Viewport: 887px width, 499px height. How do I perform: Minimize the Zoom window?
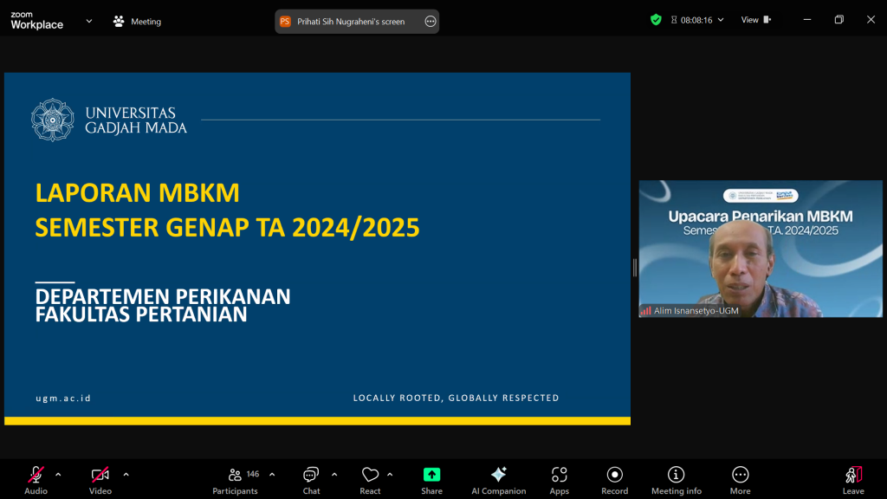pos(807,20)
